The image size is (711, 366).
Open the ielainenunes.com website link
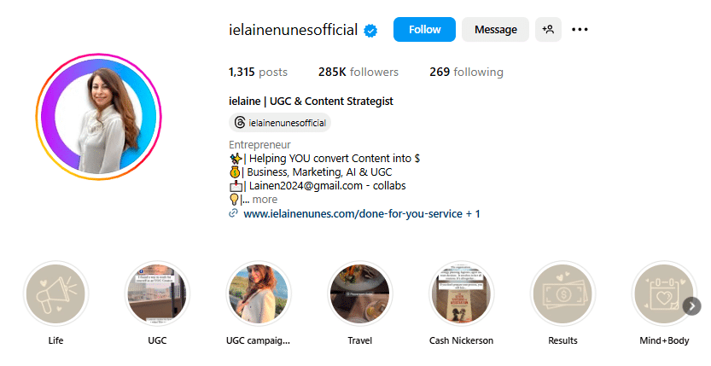353,214
